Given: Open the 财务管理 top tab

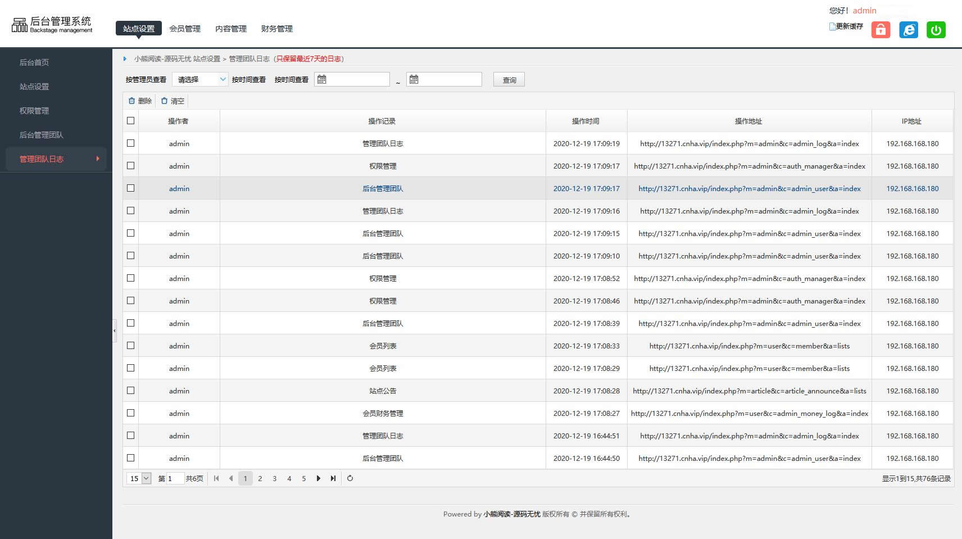Looking at the screenshot, I should (277, 29).
